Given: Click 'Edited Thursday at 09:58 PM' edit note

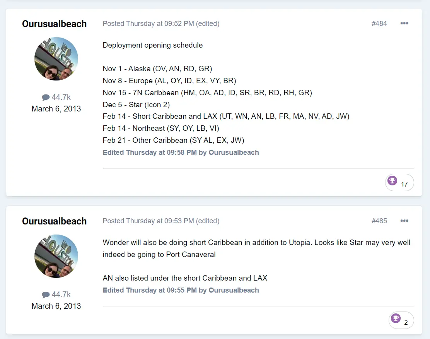Looking at the screenshot, I should [181, 152].
